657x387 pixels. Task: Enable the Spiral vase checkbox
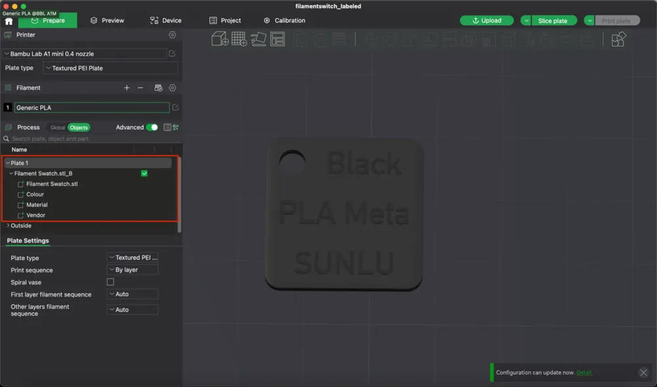pos(110,282)
